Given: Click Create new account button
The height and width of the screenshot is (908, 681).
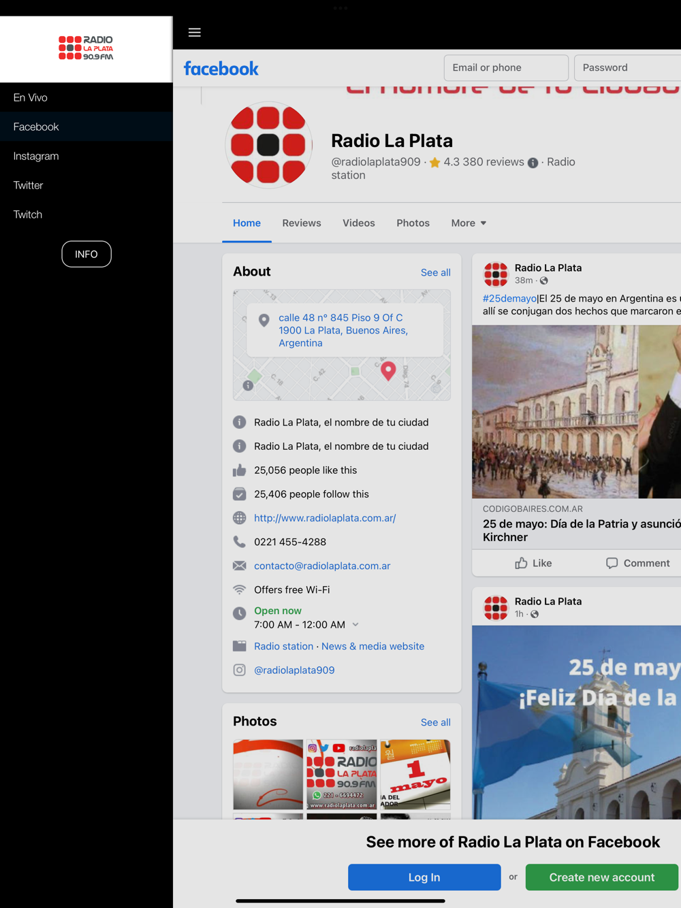Looking at the screenshot, I should 602,877.
